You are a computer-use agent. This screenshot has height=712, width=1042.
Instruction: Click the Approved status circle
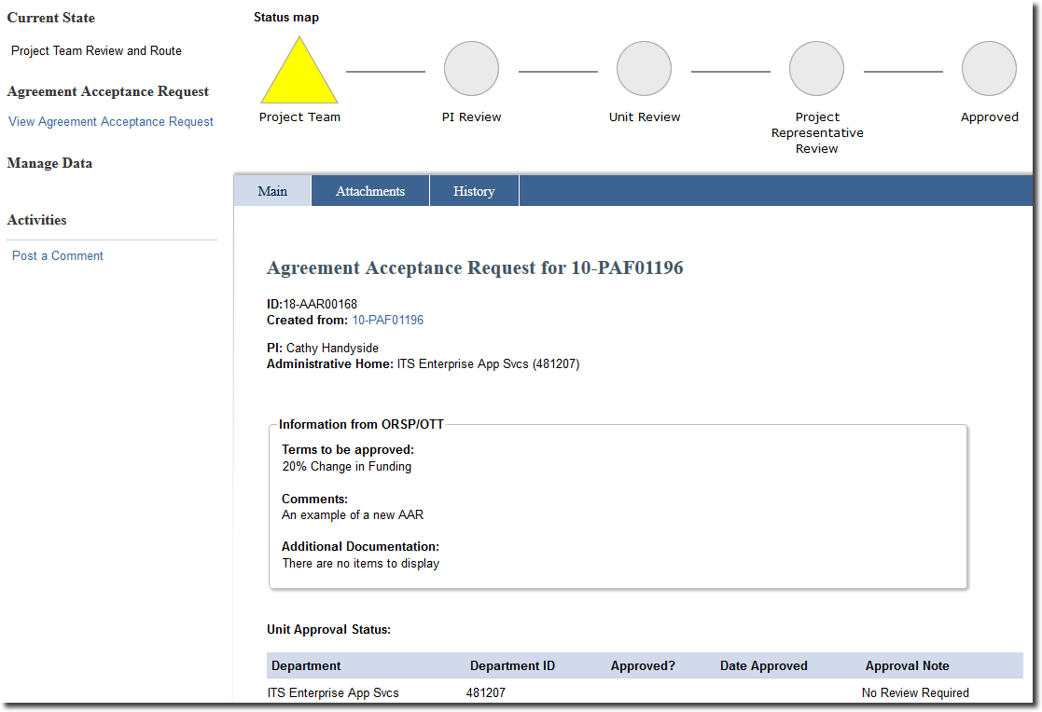point(989,68)
